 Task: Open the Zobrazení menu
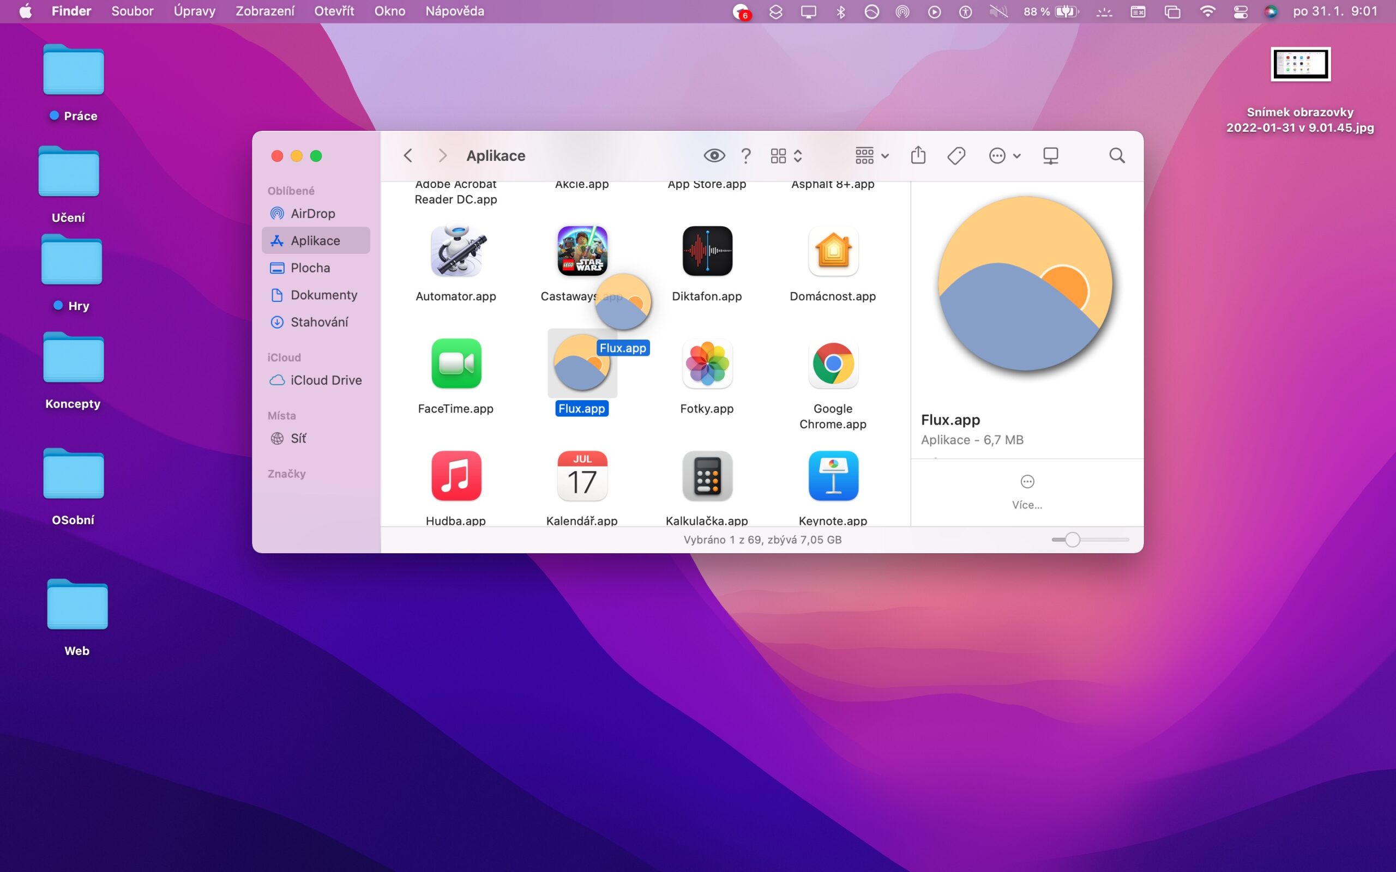(x=265, y=11)
